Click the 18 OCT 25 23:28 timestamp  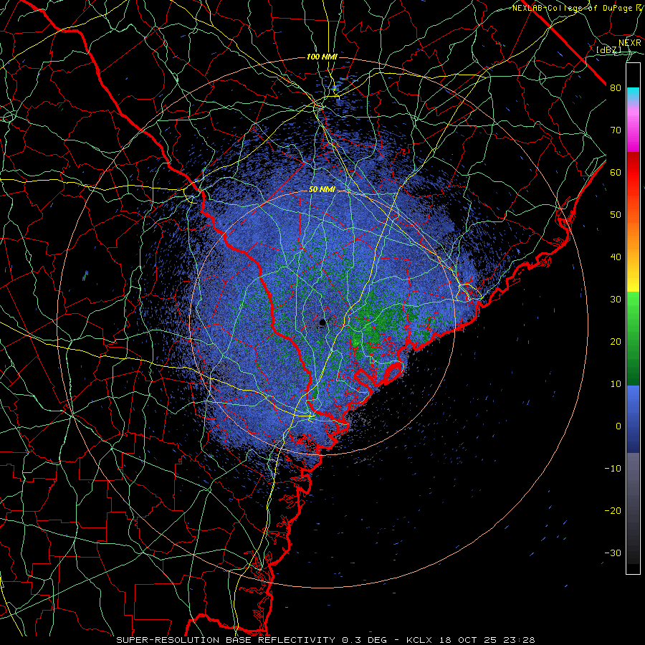coord(488,640)
